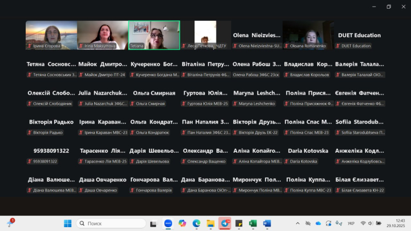
Task: Expand hidden system tray icons
Action: 298,223
